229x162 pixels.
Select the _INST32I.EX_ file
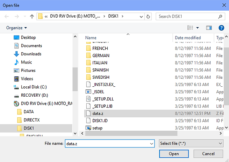pyautogui.click(x=104, y=84)
